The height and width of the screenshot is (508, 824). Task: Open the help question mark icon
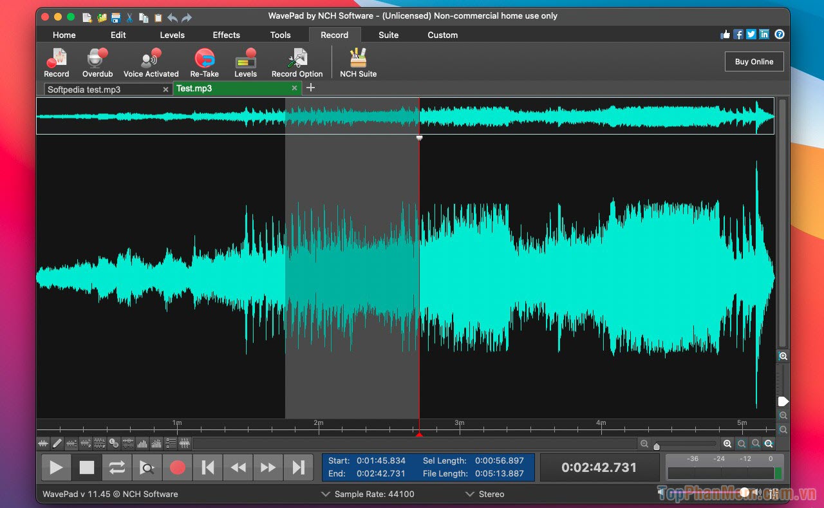point(780,35)
